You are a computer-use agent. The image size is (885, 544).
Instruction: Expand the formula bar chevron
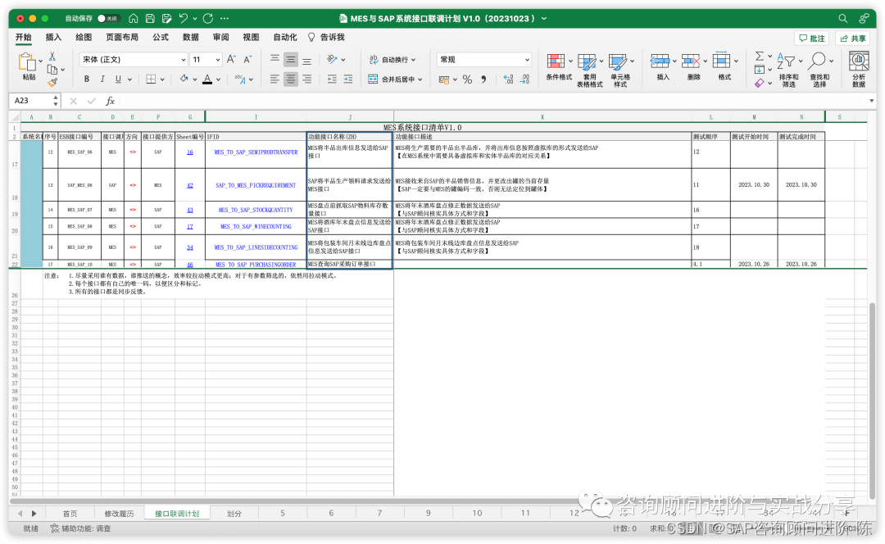coord(871,101)
